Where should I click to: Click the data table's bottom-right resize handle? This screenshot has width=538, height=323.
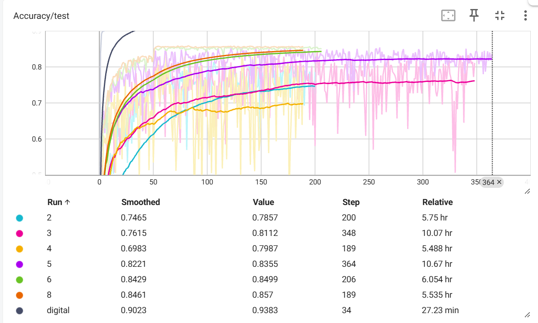coord(527,314)
